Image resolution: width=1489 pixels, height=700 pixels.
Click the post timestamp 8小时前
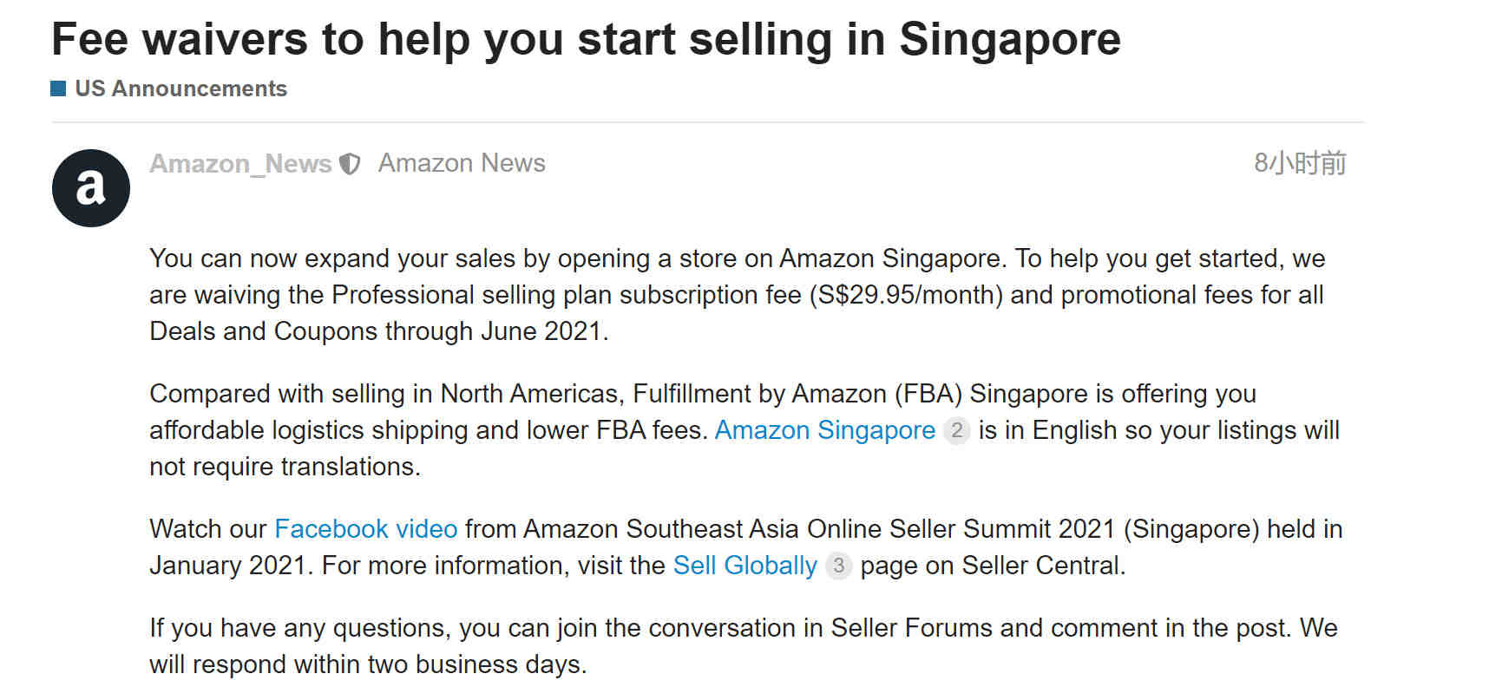point(1300,163)
